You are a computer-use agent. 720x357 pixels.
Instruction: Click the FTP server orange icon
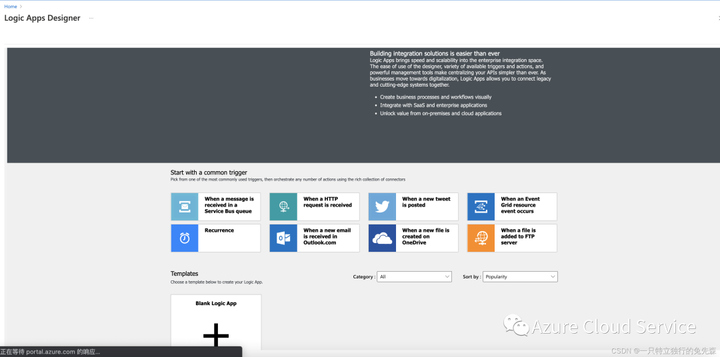pos(481,238)
